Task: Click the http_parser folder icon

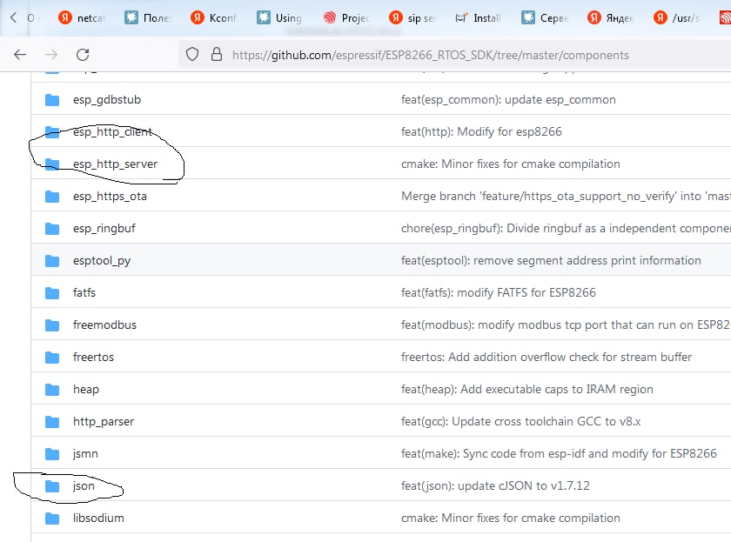Action: (52, 421)
